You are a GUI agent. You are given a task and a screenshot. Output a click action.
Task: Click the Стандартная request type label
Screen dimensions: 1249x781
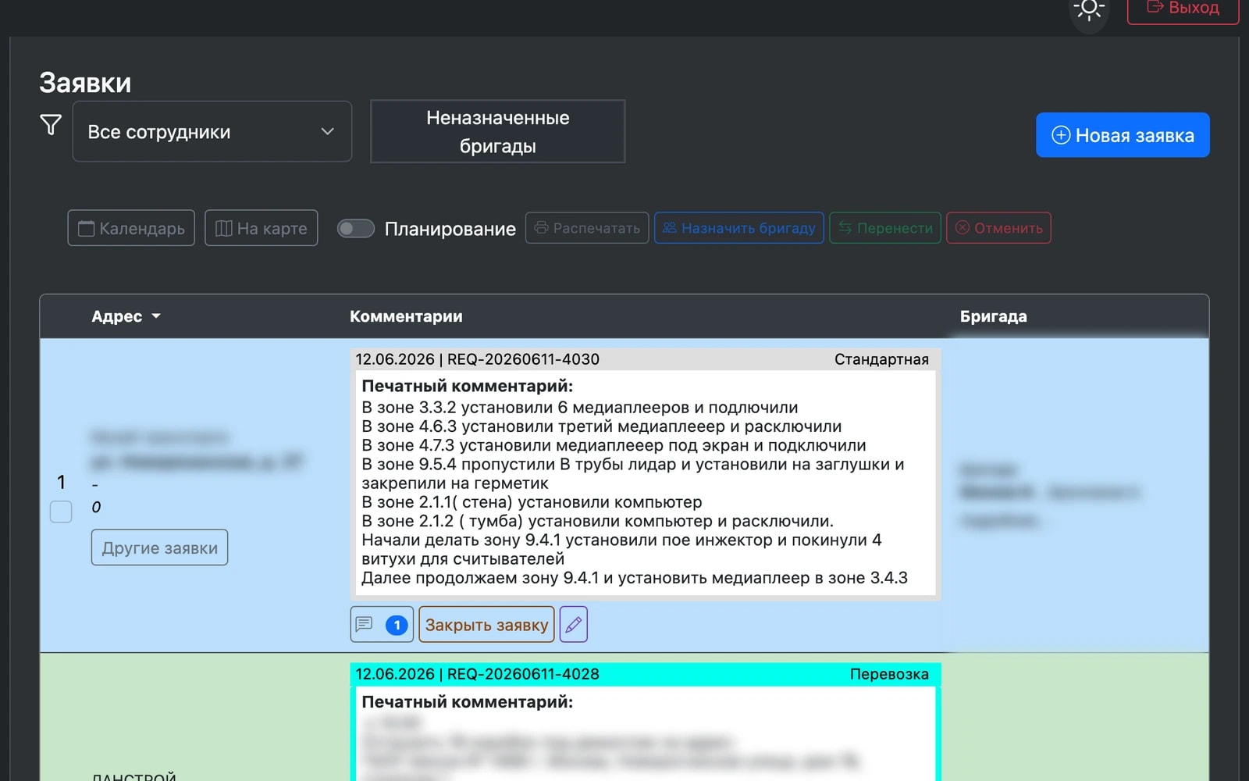coord(881,359)
